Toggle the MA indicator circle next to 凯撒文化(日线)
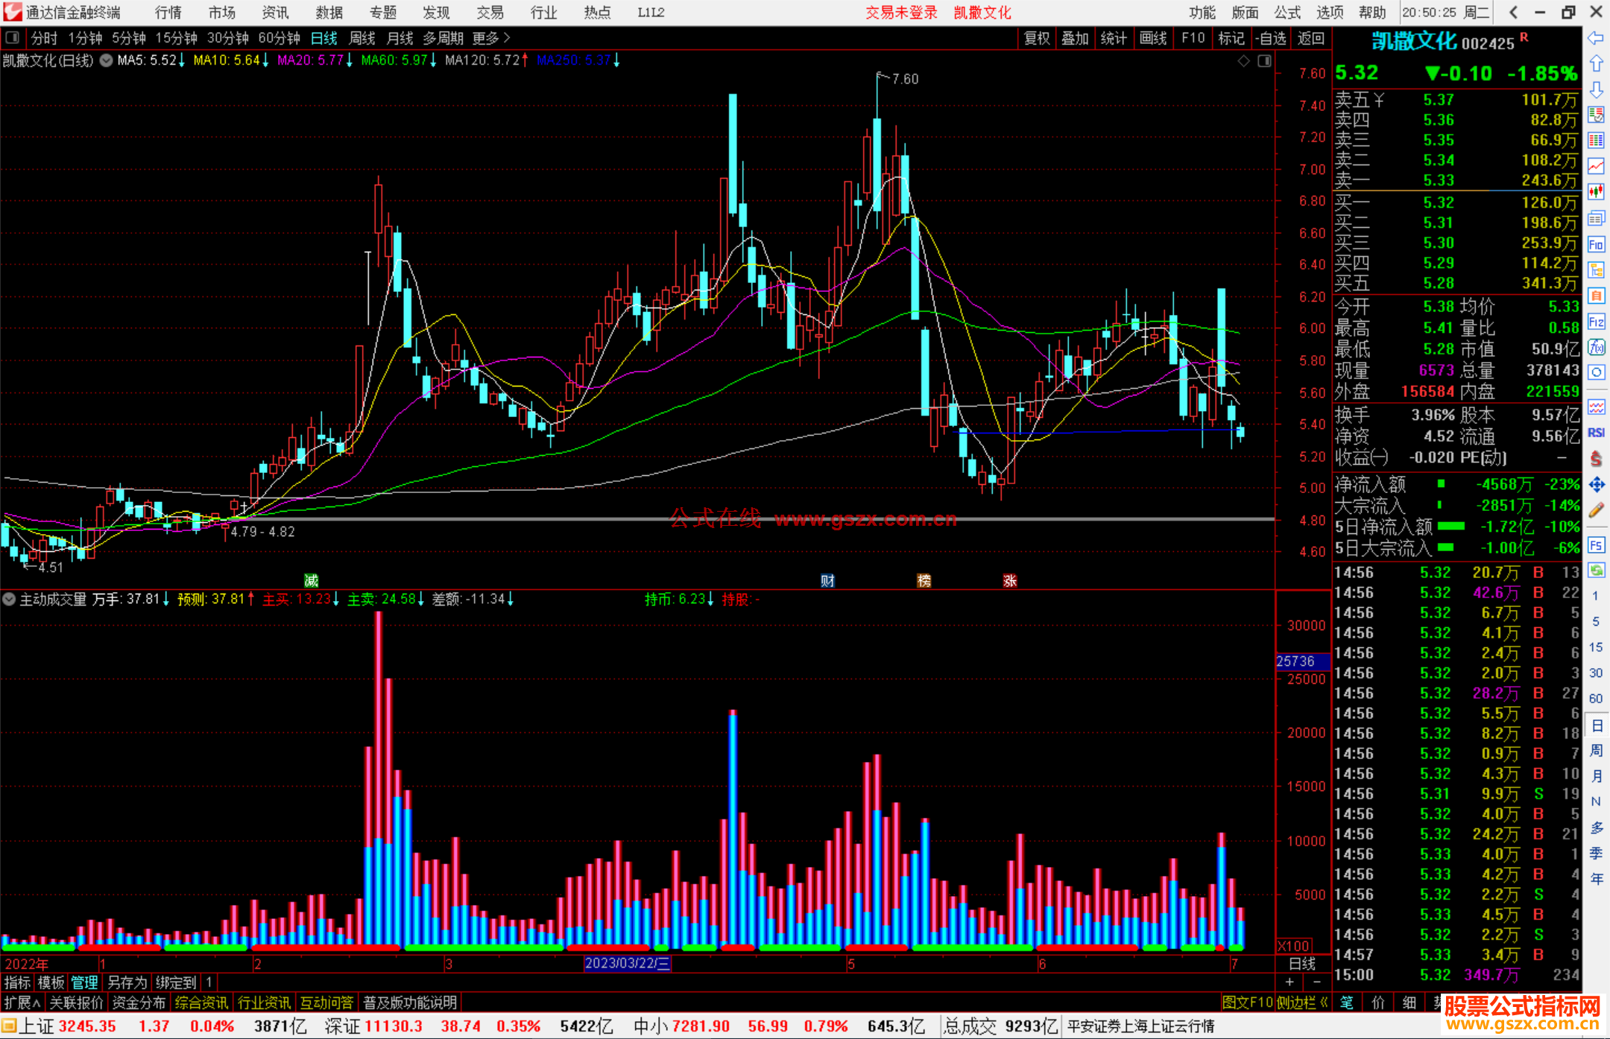Image resolution: width=1610 pixels, height=1039 pixels. coord(107,60)
